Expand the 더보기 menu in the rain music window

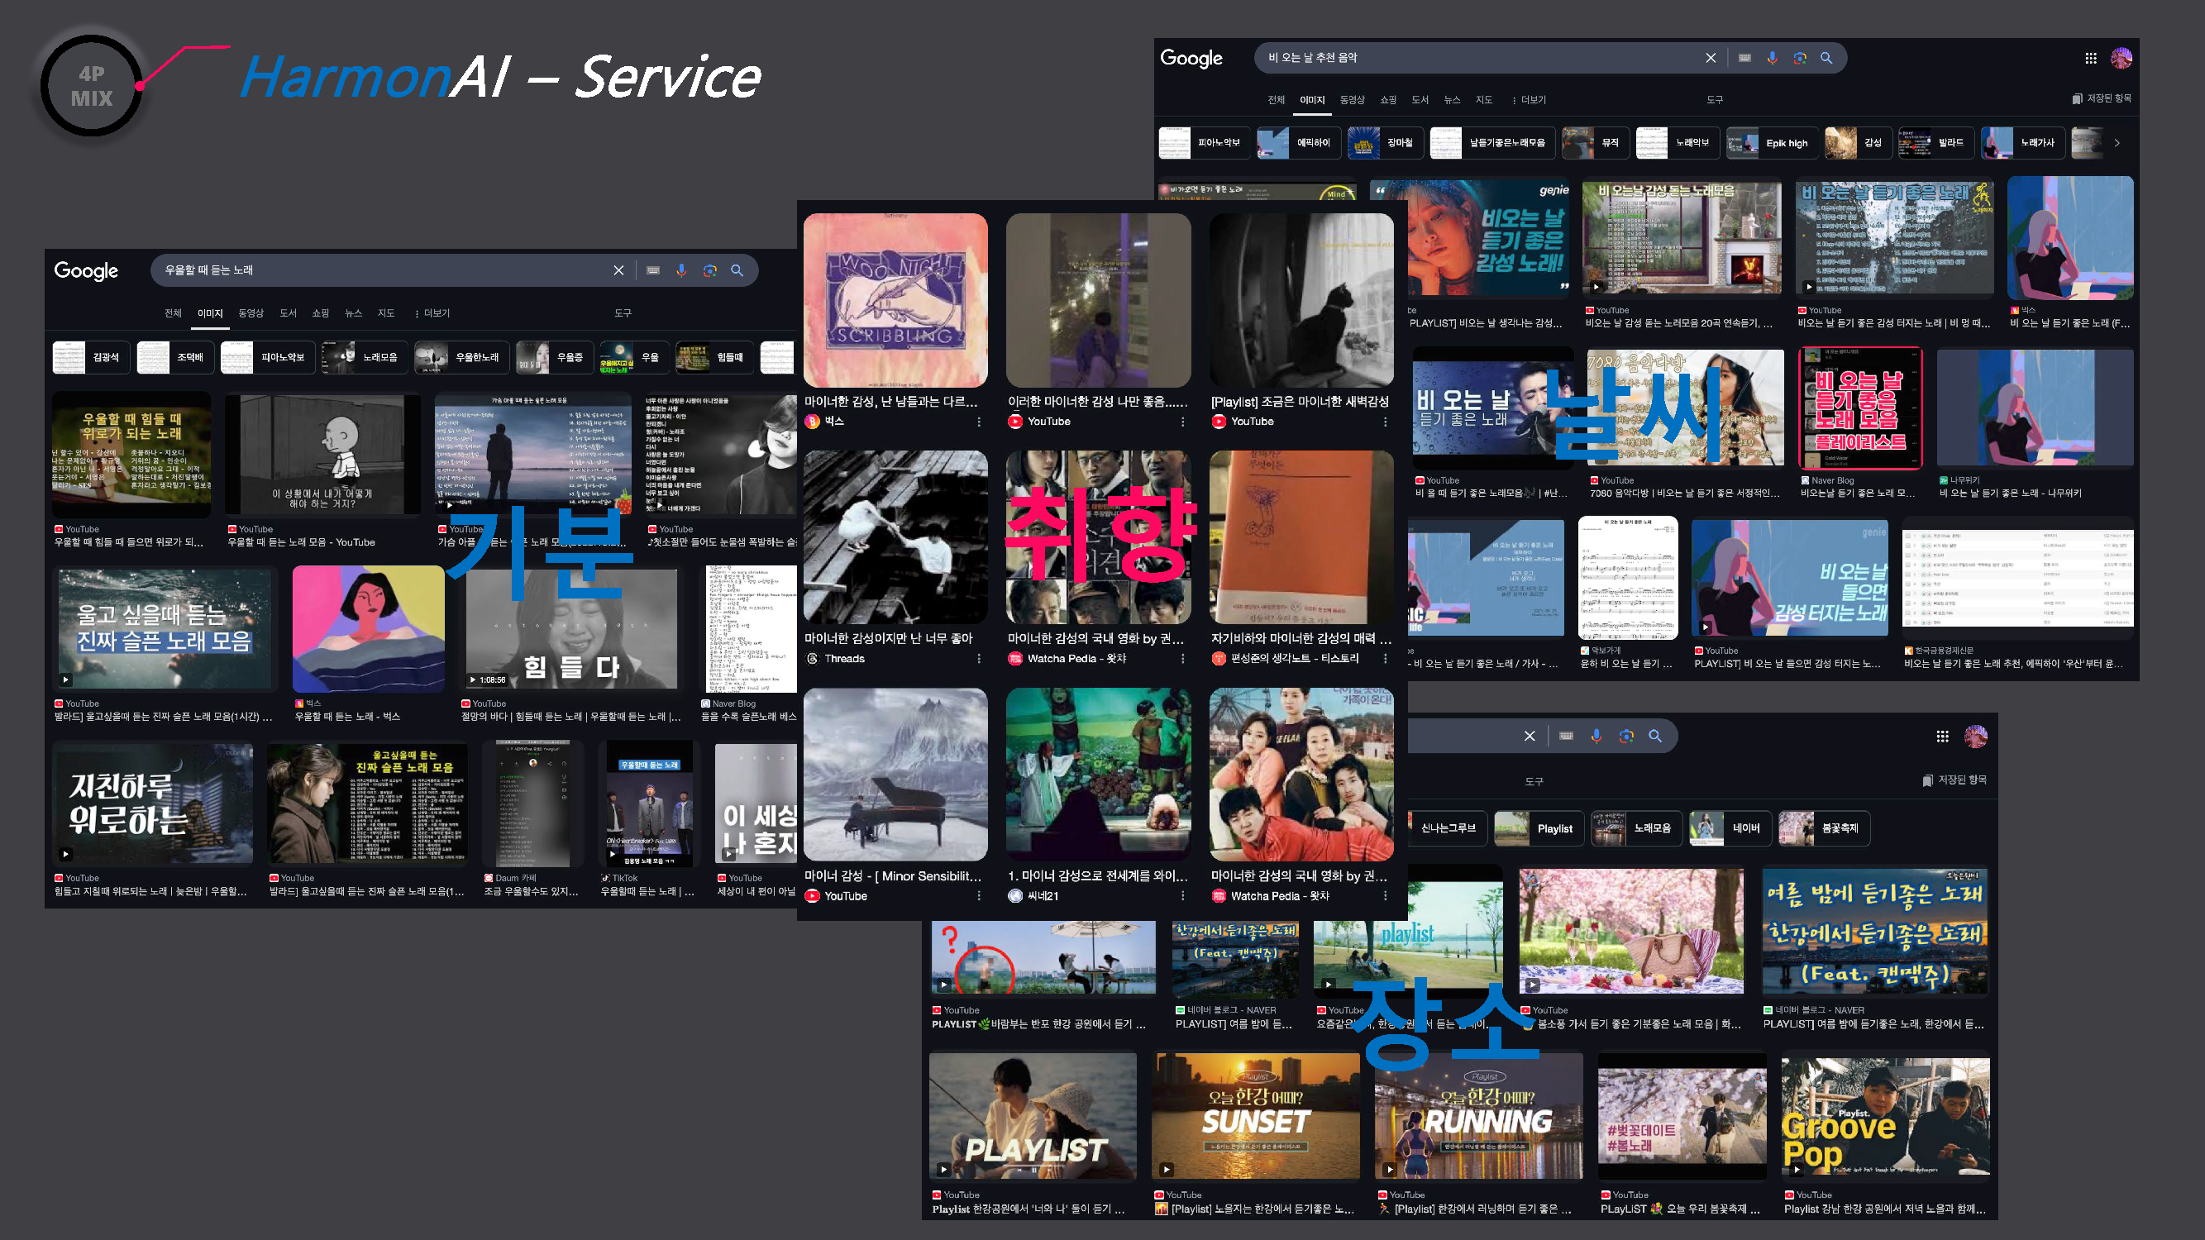point(1529,100)
